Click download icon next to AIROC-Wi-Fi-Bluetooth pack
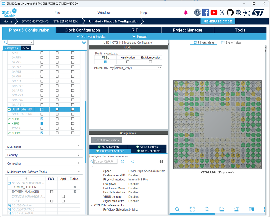 [9, 183]
